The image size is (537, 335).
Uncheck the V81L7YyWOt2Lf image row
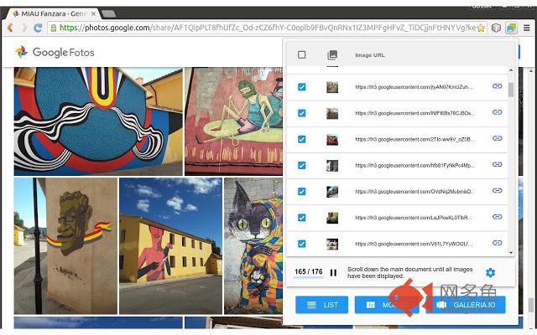tap(302, 244)
